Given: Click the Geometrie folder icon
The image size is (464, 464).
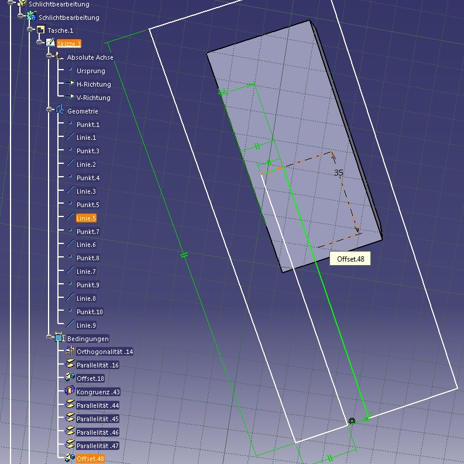Looking at the screenshot, I should [60, 109].
